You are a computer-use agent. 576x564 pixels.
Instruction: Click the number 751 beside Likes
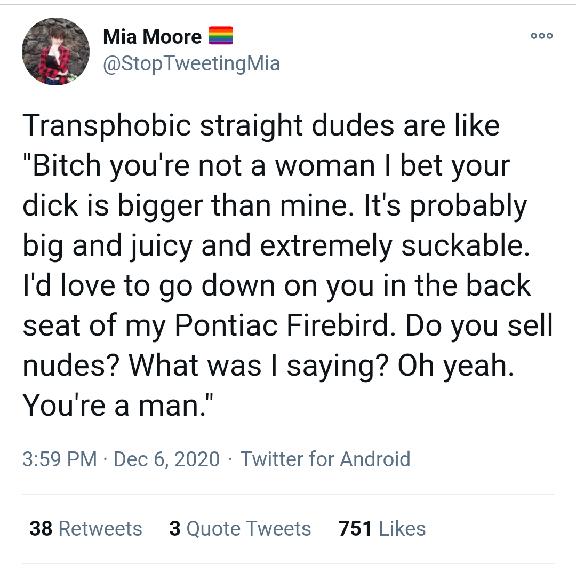click(355, 528)
